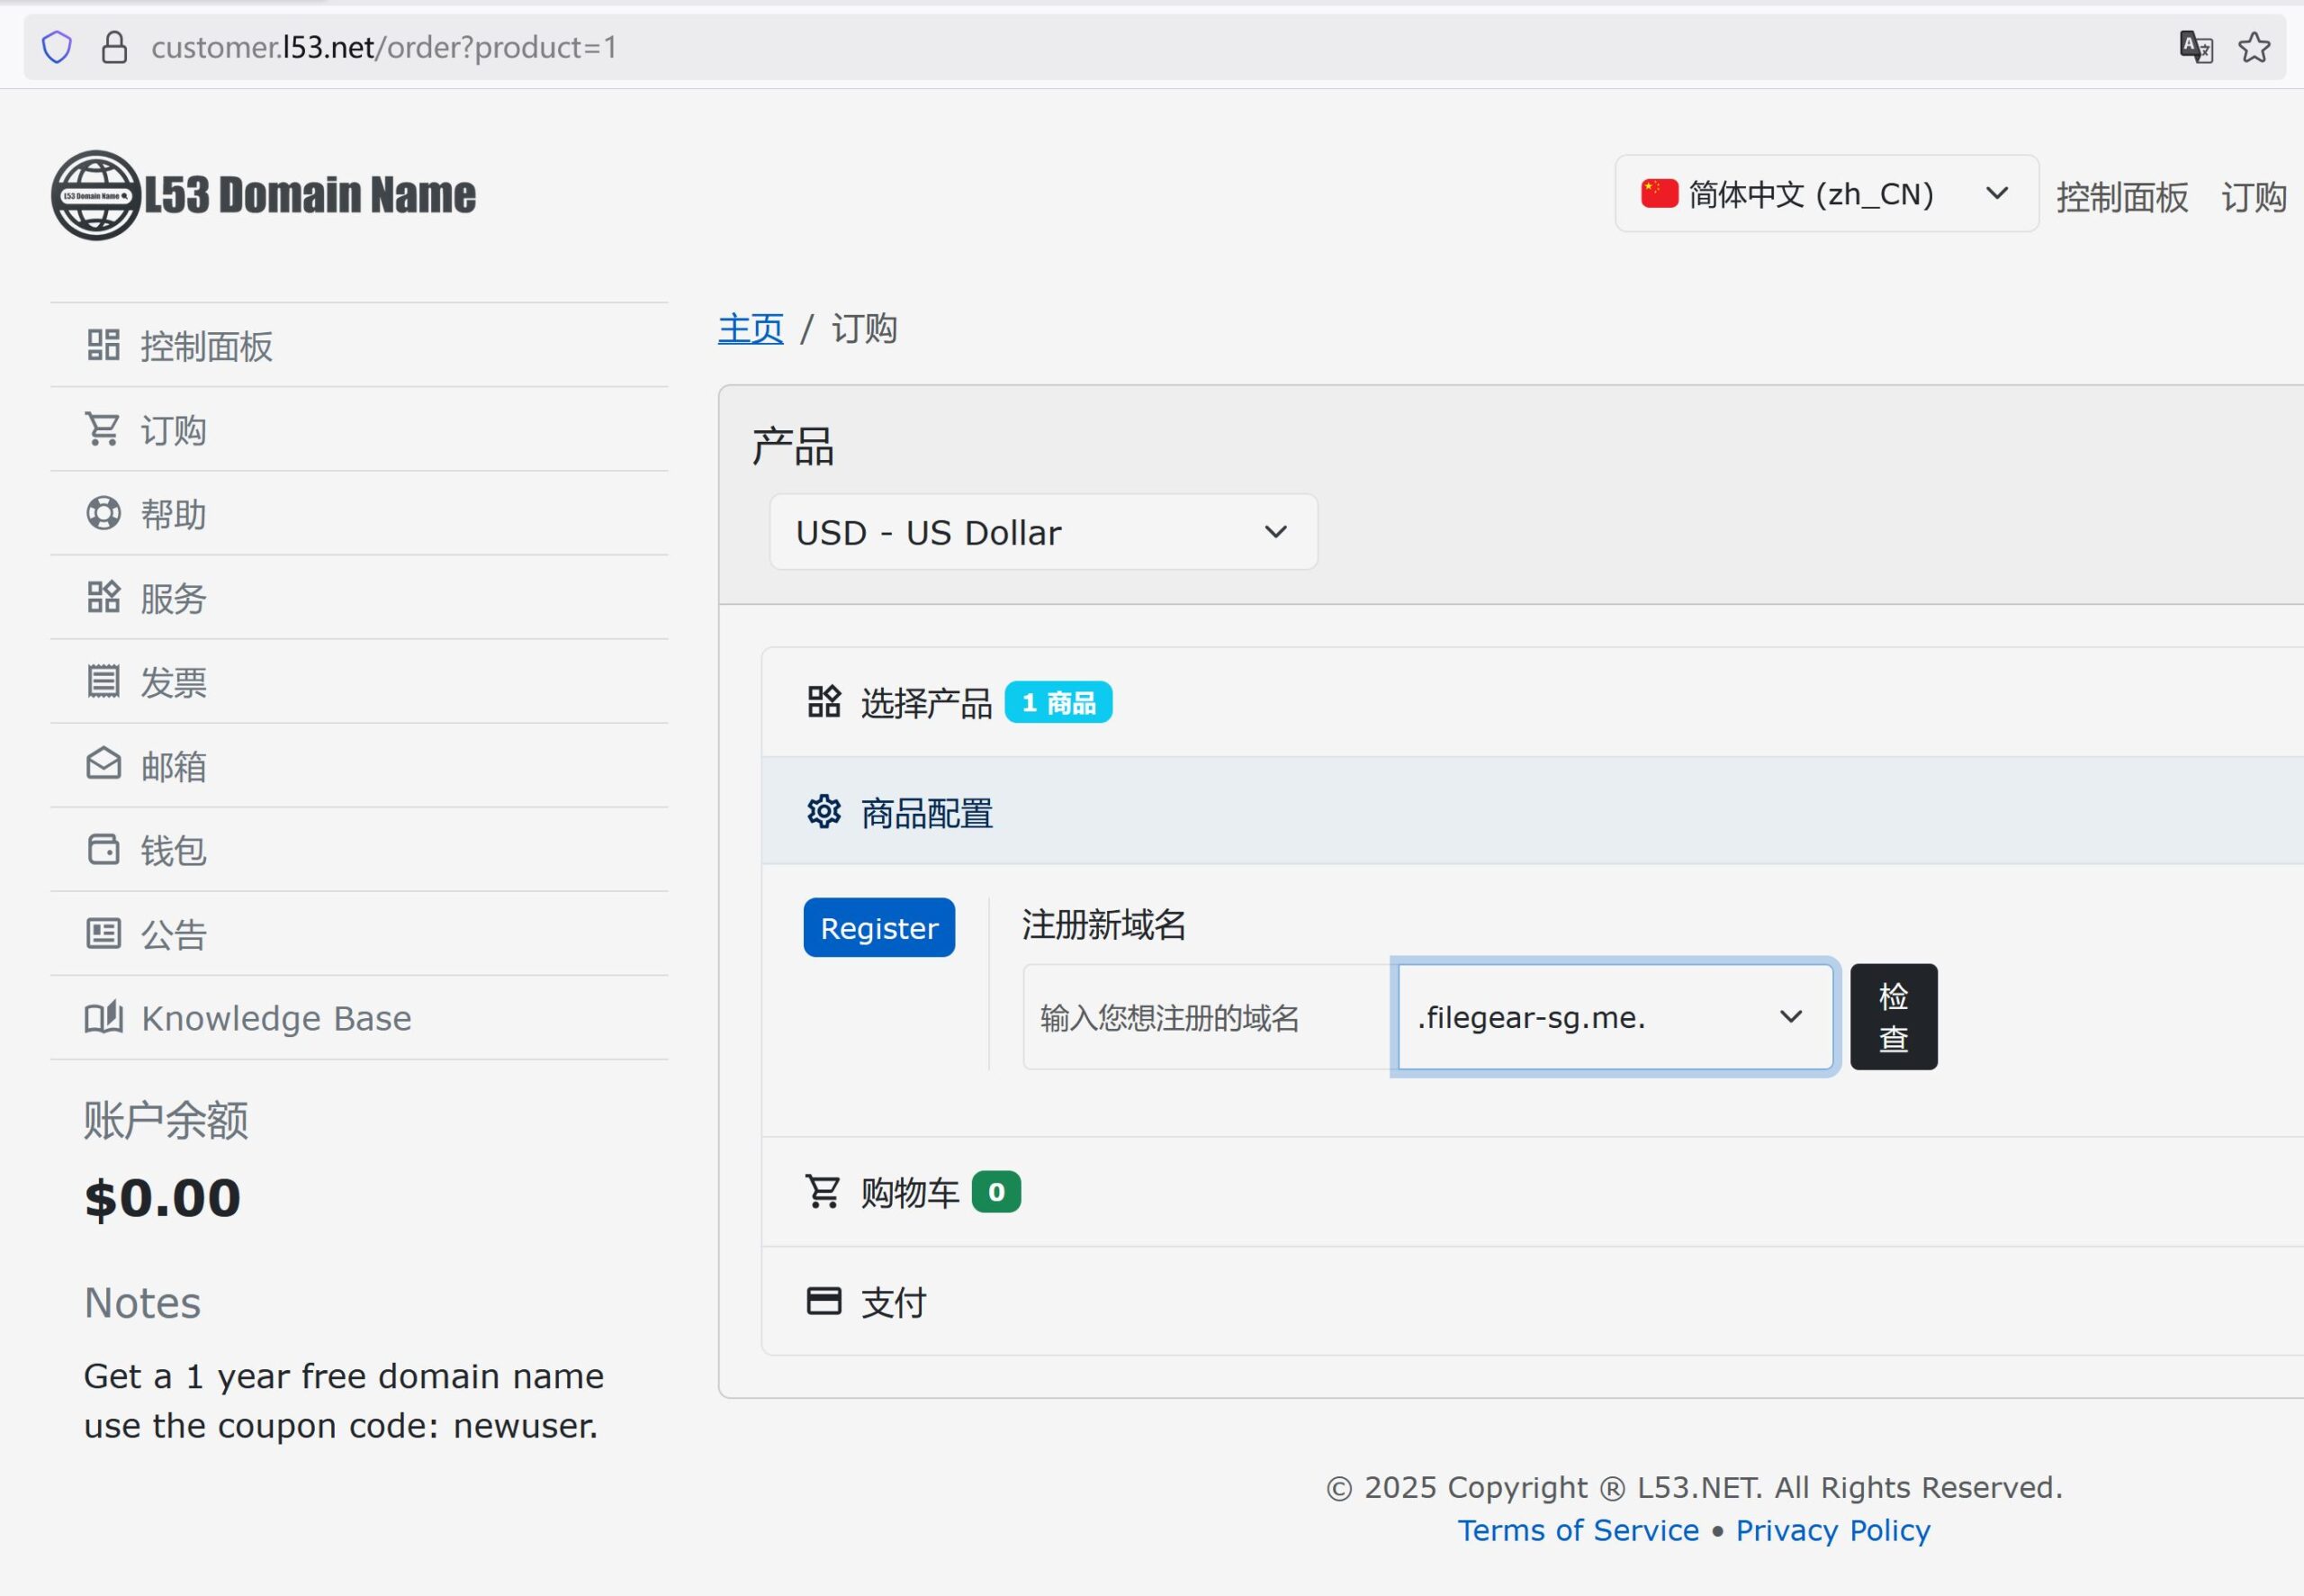Click the padlock site security icon
Image resolution: width=2304 pixels, height=1596 pixels.
pos(114,47)
